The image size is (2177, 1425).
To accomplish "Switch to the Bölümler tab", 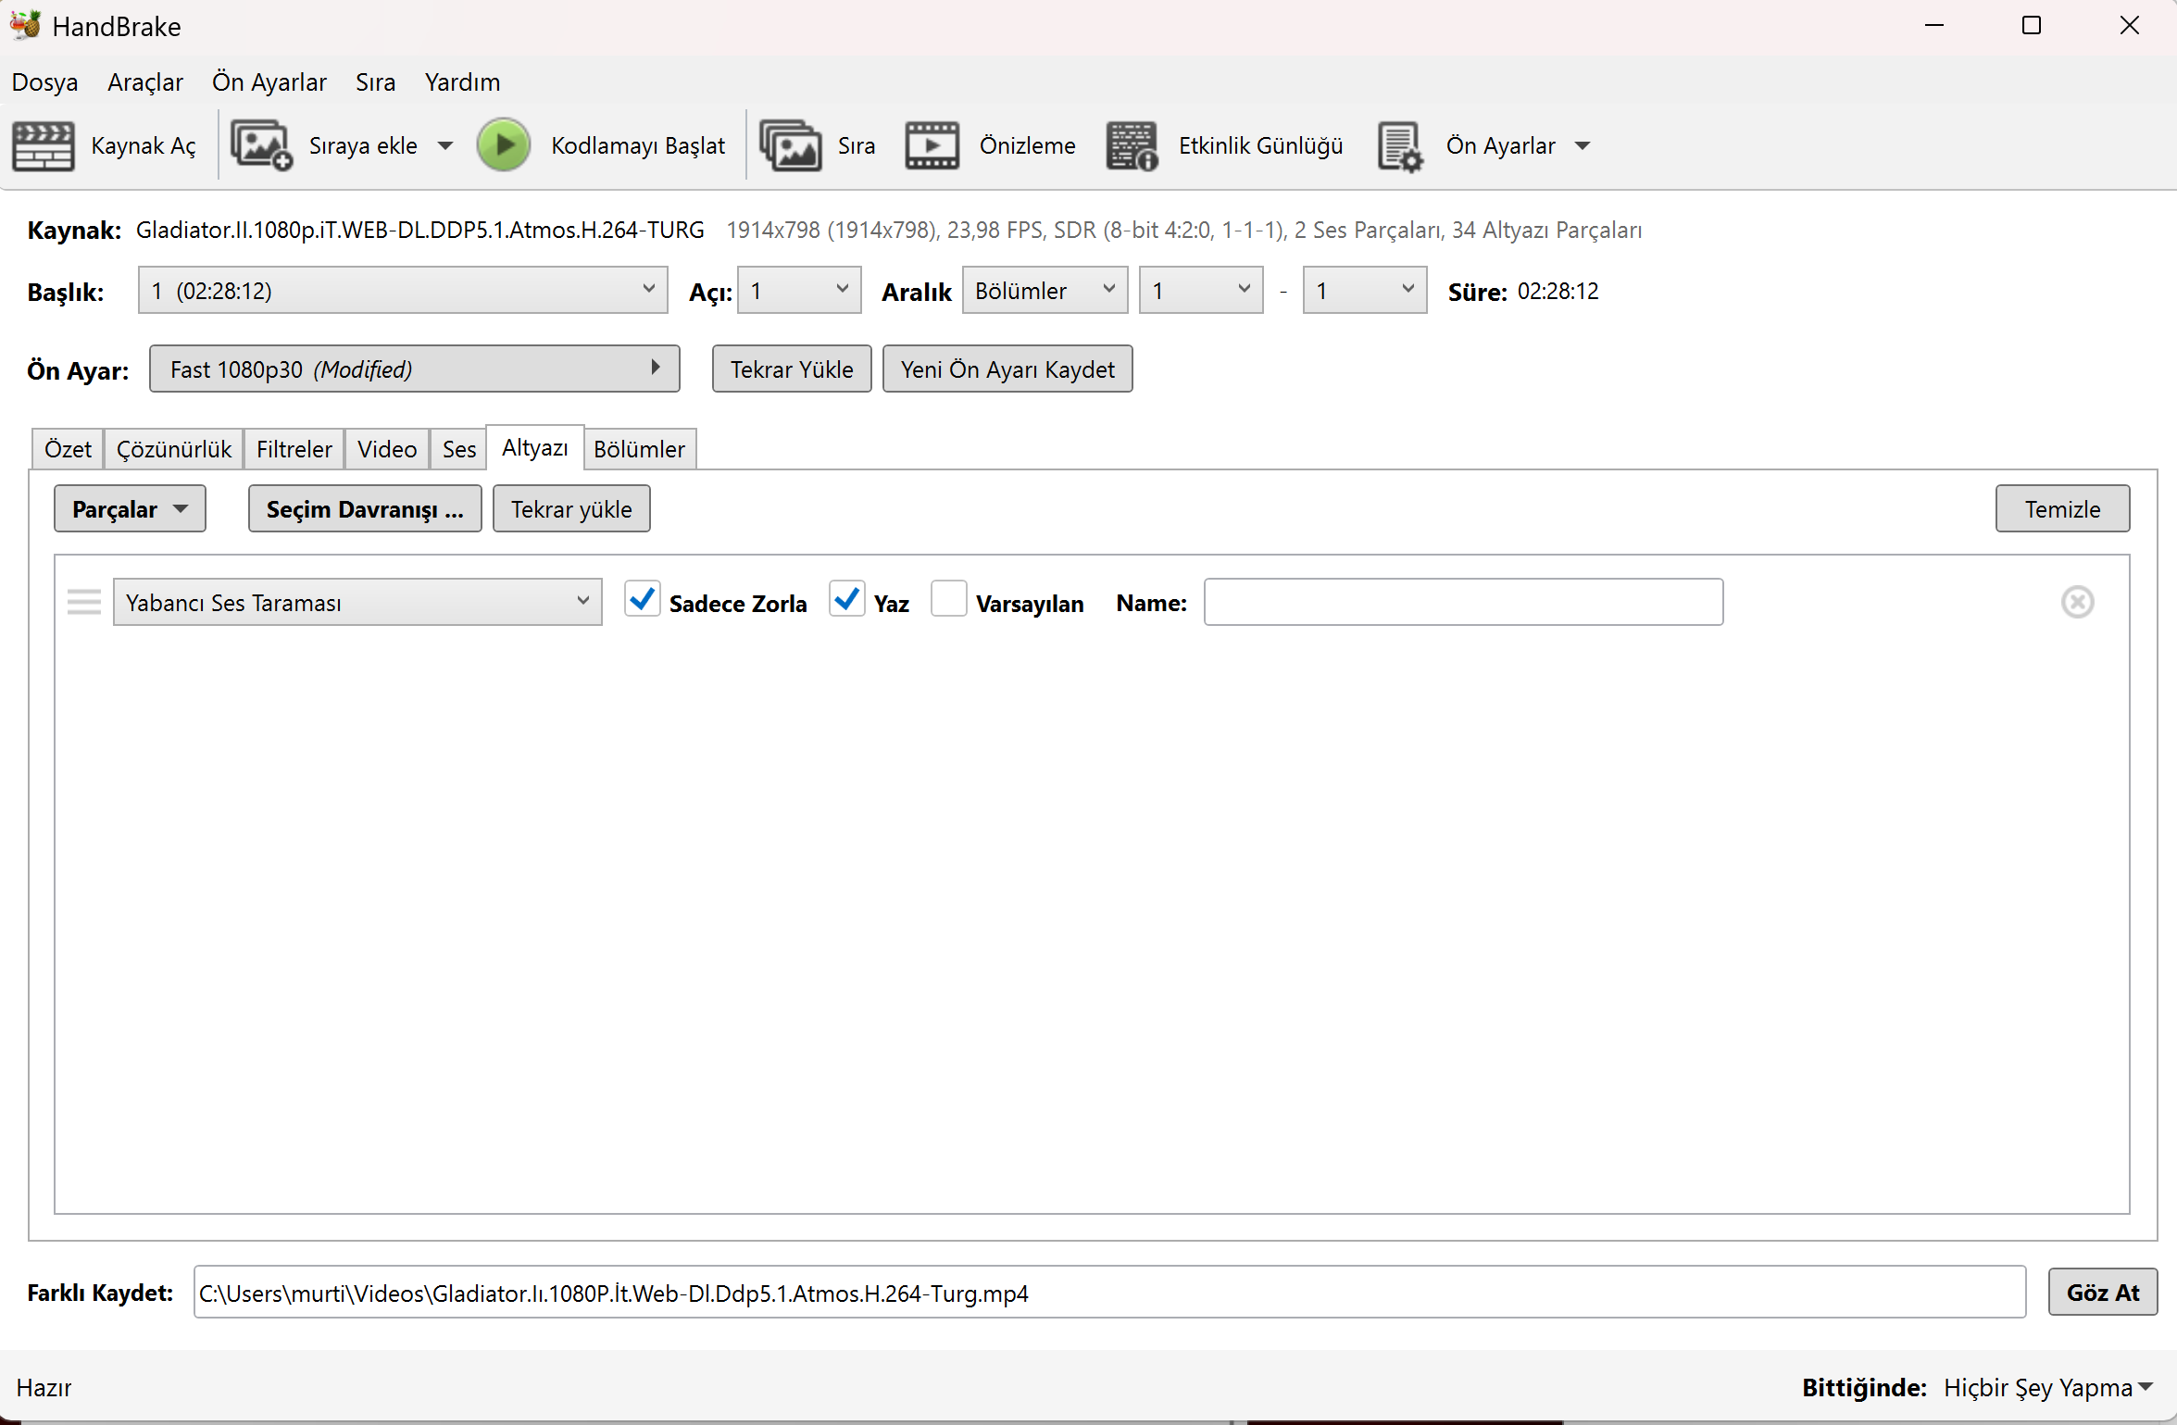I will pos(640,449).
